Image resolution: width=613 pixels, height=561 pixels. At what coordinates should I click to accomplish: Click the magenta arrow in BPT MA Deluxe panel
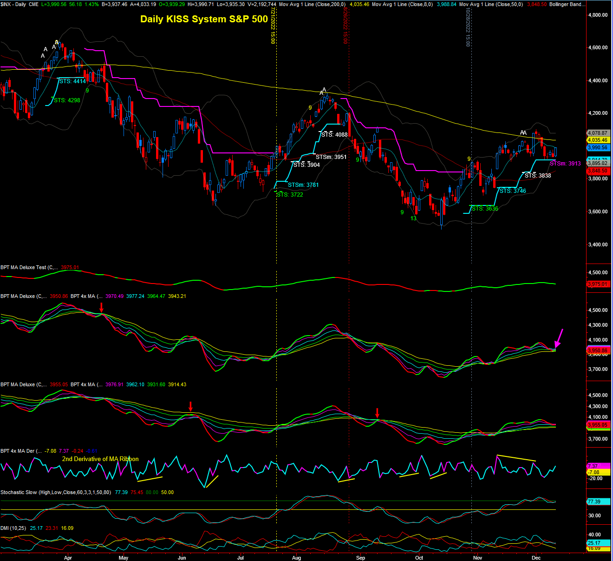click(559, 338)
